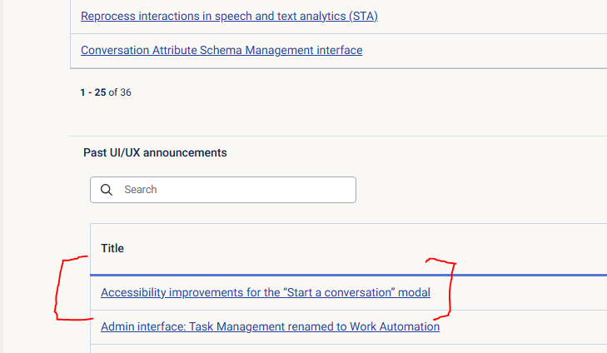Open Conversation Attribute Schema Management interface link
The image size is (607, 353).
[x=221, y=50]
